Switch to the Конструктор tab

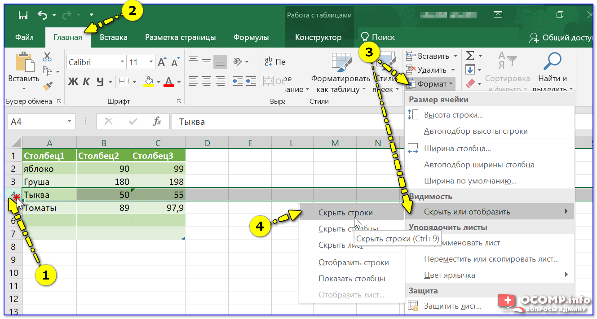click(x=318, y=37)
